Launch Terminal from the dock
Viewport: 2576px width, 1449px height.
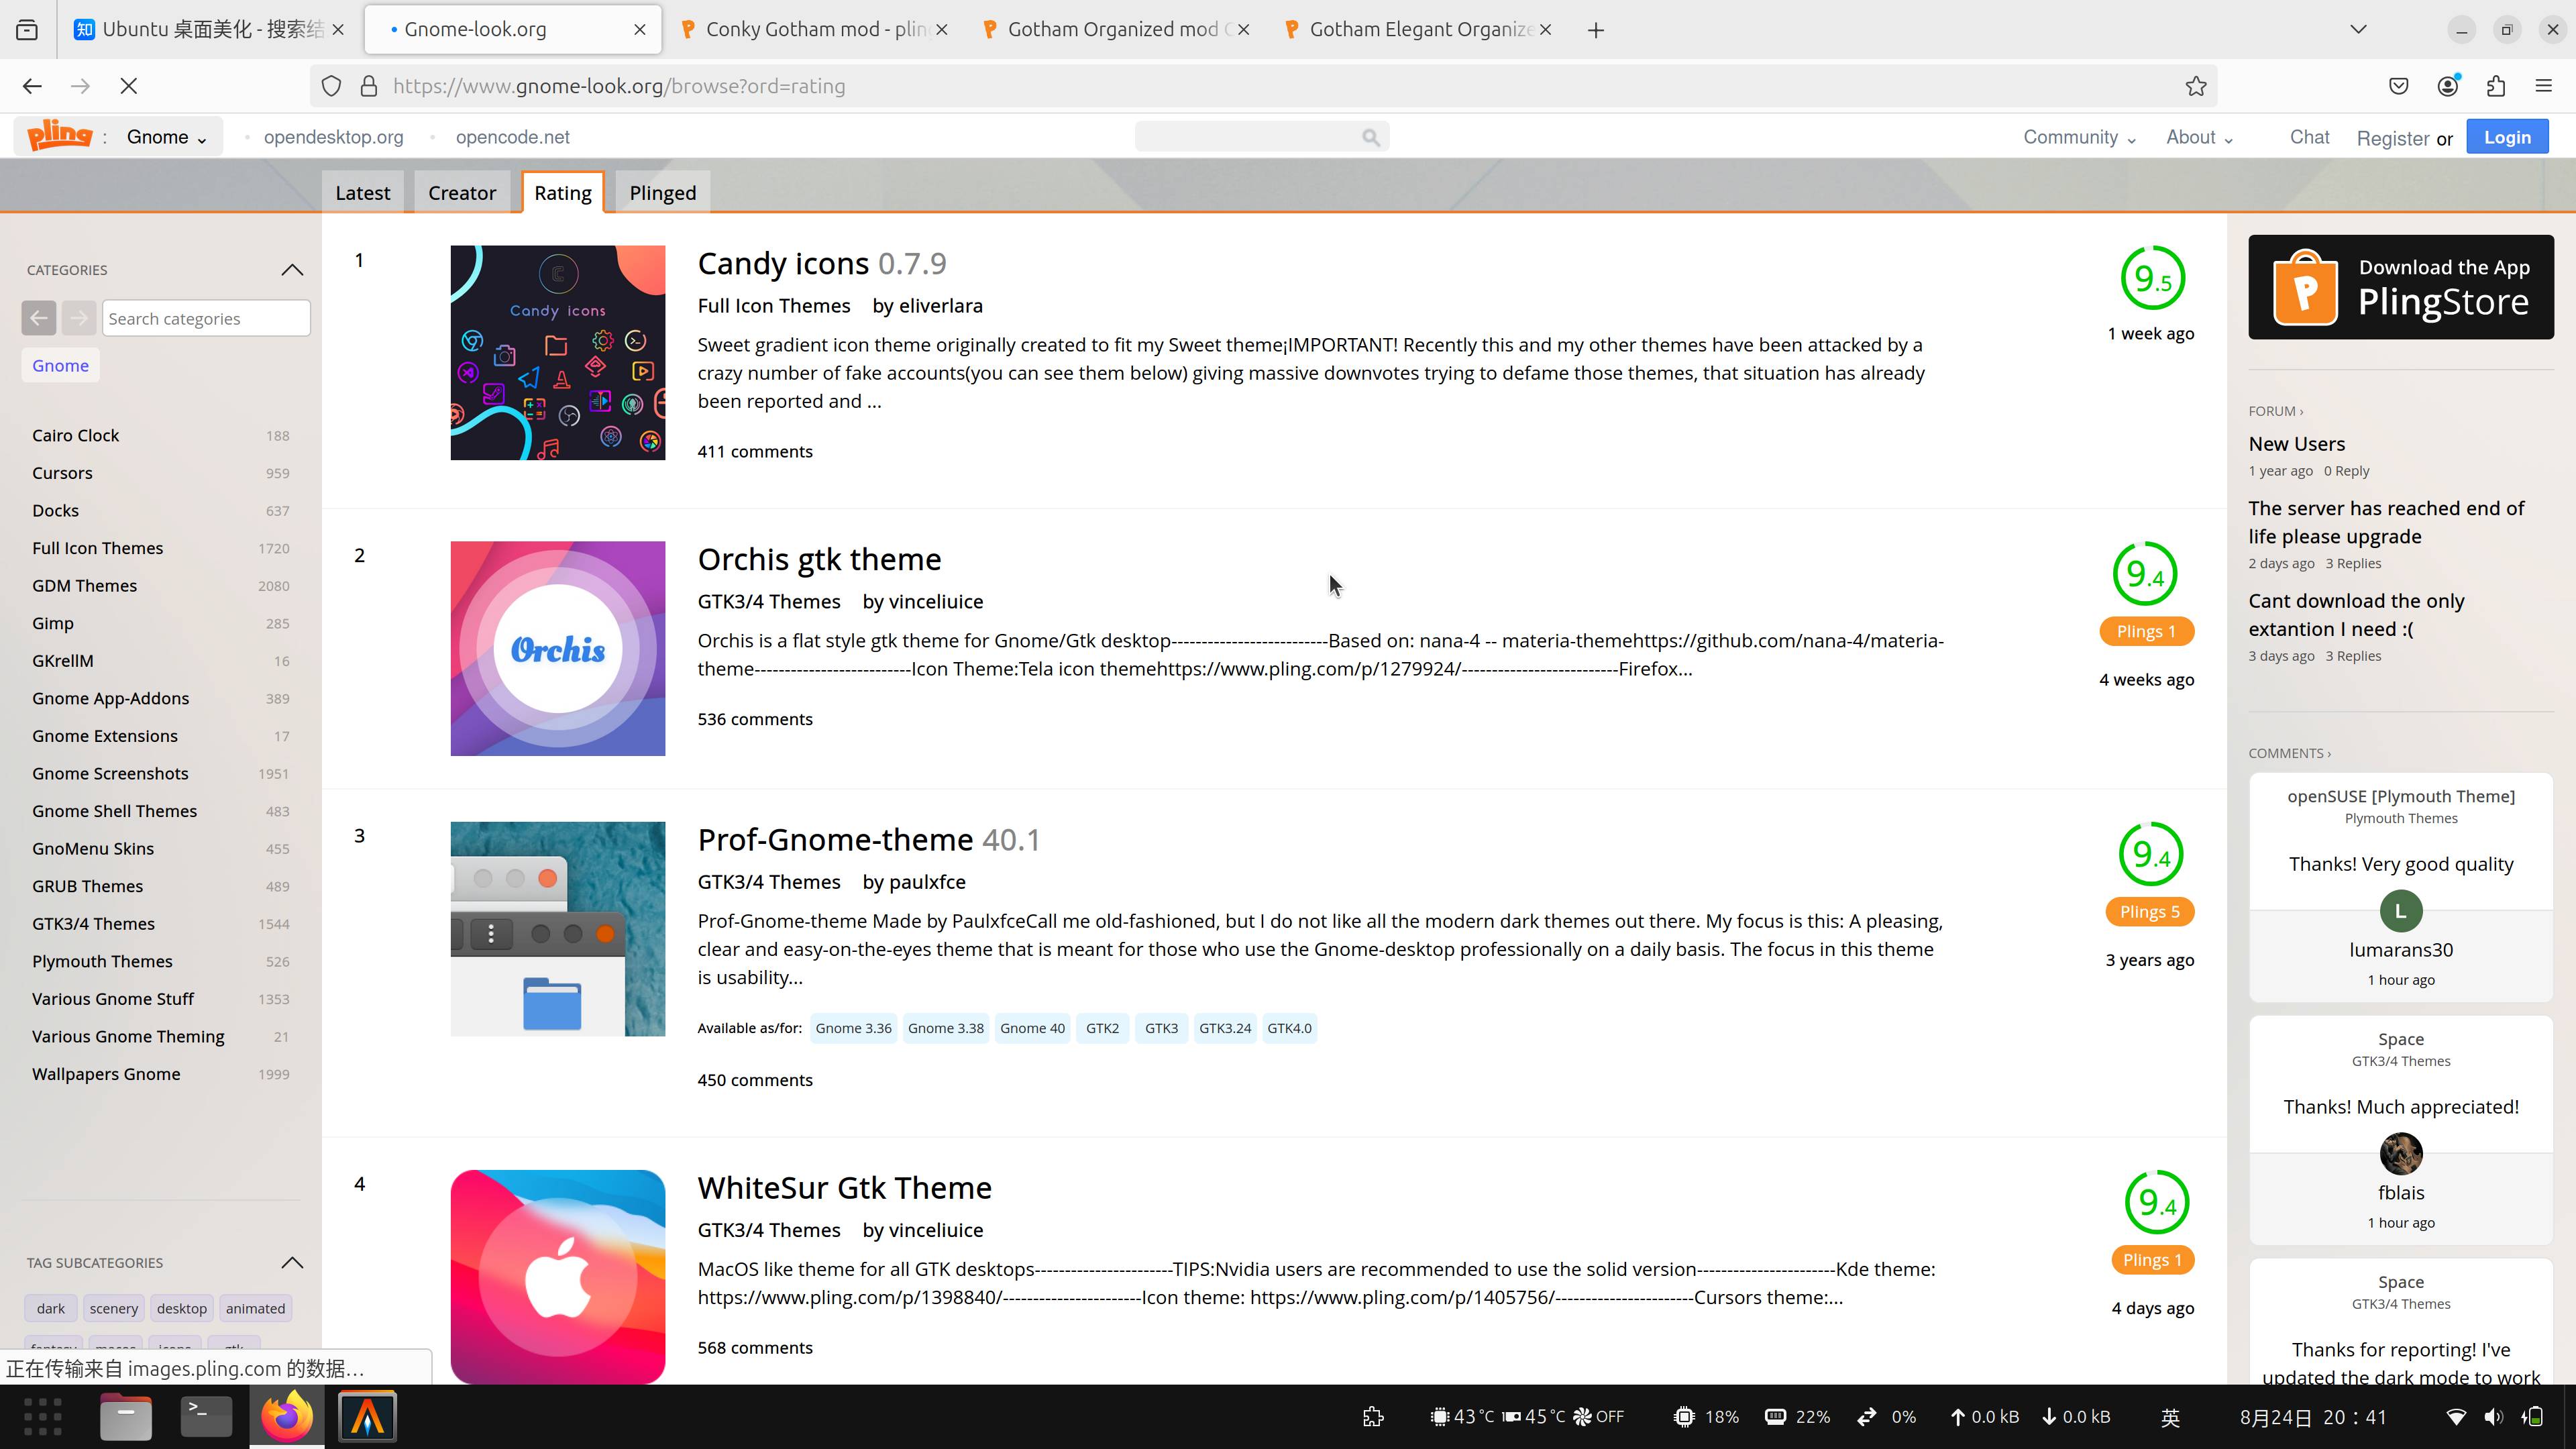click(206, 1416)
